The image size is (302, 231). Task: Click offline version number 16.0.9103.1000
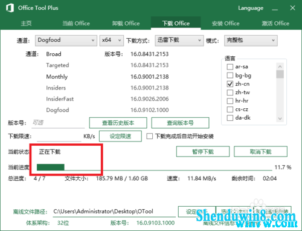coord(155,223)
